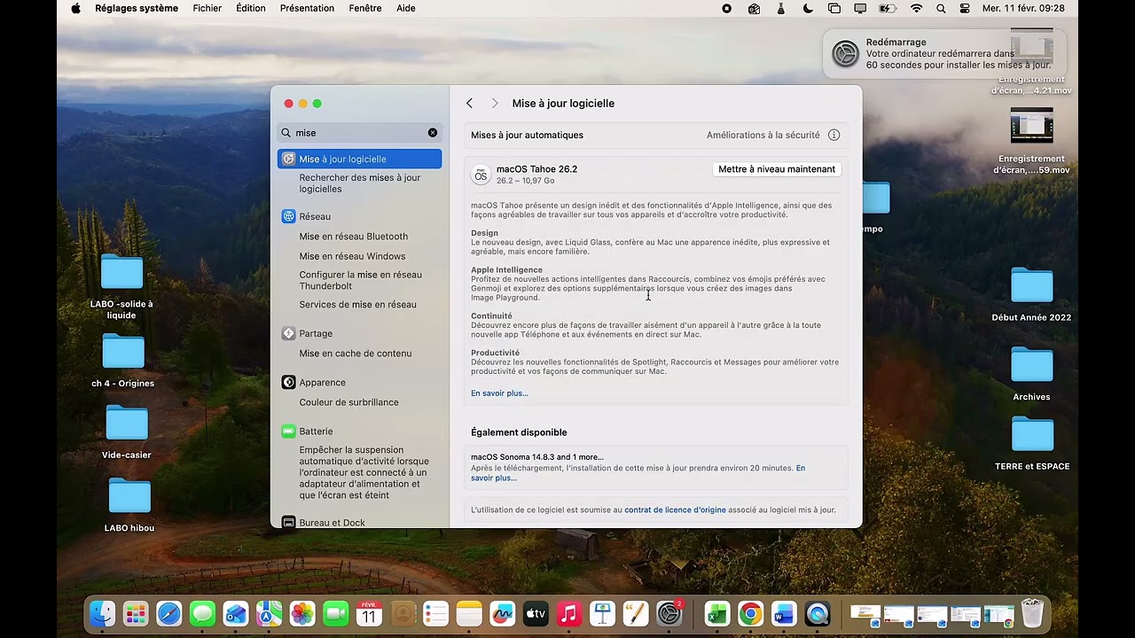Open QuickTime Player in dock

818,613
